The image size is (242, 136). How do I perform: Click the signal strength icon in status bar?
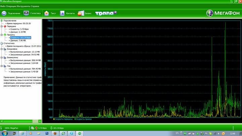(x=1, y=128)
